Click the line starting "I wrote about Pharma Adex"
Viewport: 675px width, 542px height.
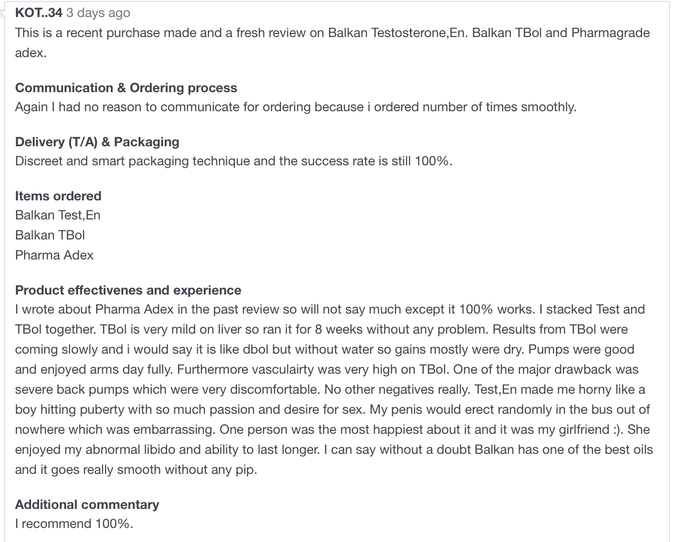[x=329, y=310]
